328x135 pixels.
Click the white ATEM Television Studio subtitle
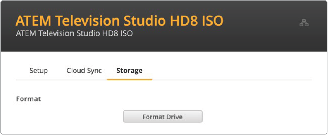pyautogui.click(x=74, y=34)
